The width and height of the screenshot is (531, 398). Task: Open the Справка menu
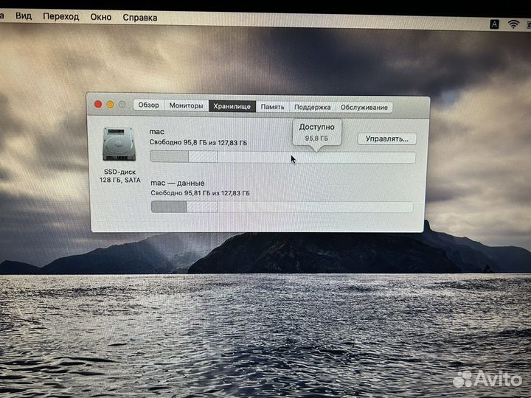pos(140,18)
